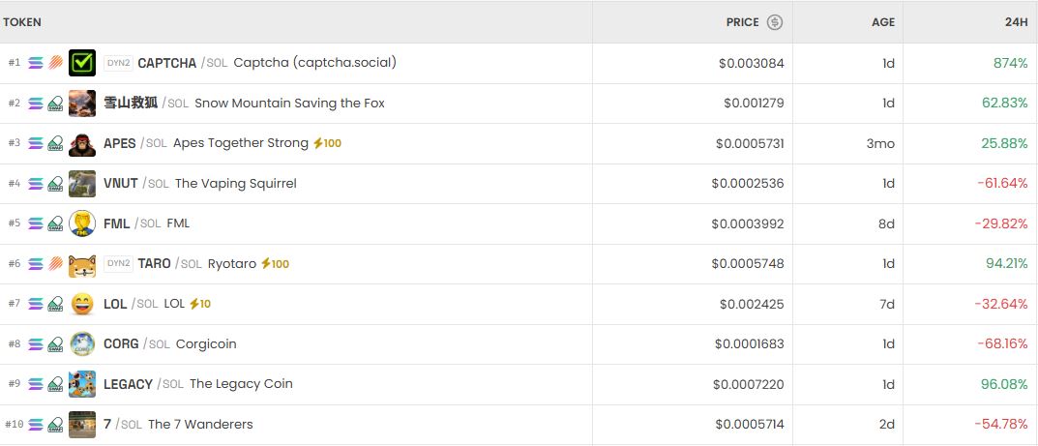
Task: Click the Corgicoin round token logo
Action: coord(82,344)
